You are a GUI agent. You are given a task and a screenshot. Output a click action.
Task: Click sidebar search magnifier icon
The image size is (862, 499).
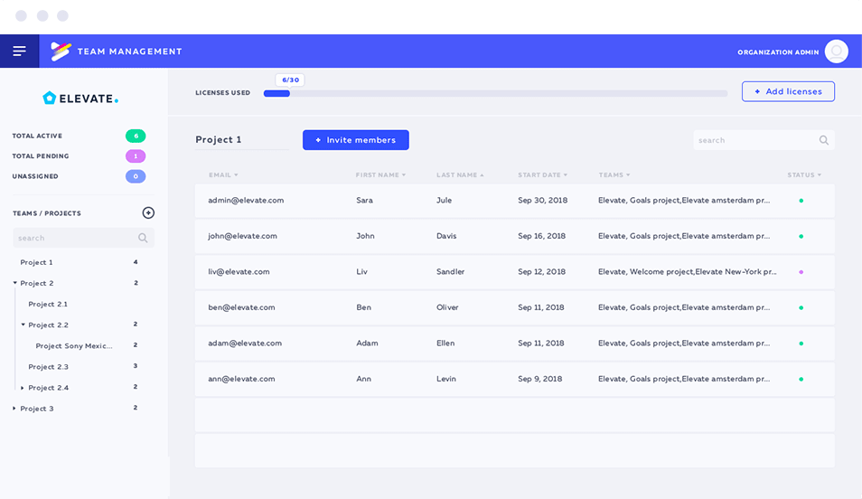[143, 239]
